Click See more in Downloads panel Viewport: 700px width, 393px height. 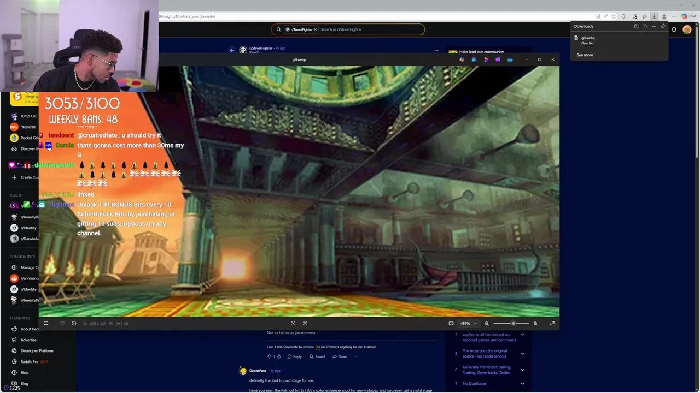[585, 55]
